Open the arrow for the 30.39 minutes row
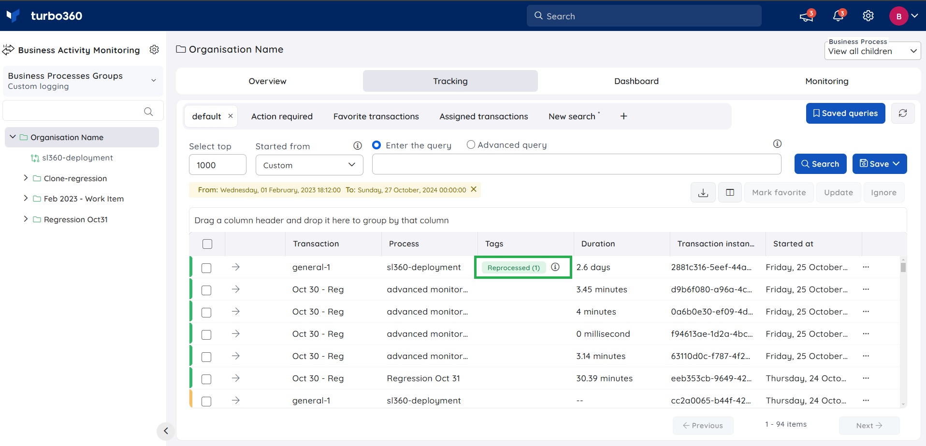This screenshot has width=926, height=446. (235, 378)
